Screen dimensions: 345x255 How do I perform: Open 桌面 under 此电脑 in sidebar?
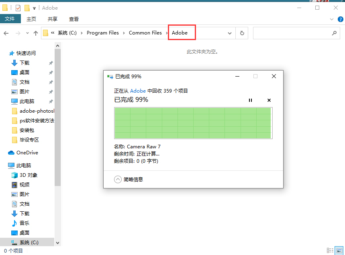(24, 233)
